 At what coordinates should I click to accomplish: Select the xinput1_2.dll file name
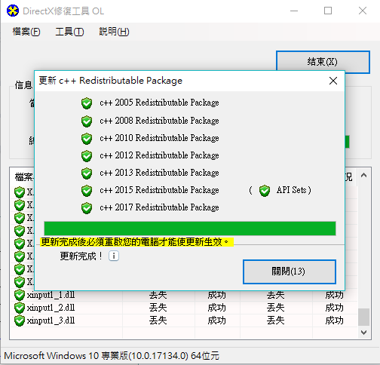click(x=51, y=308)
